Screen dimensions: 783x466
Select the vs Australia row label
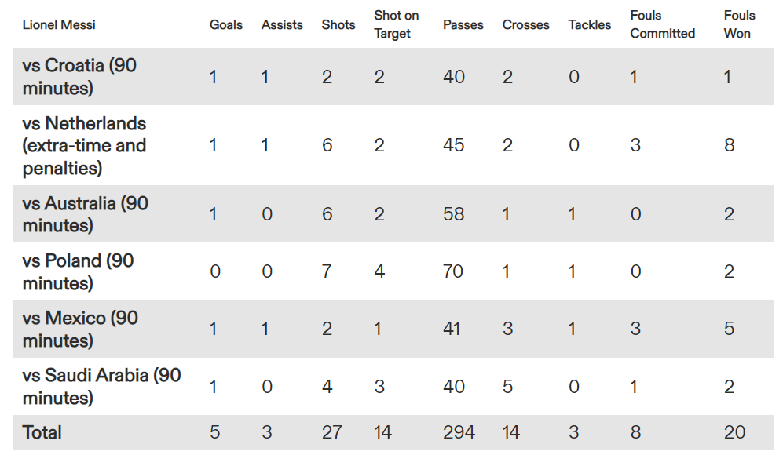point(86,214)
